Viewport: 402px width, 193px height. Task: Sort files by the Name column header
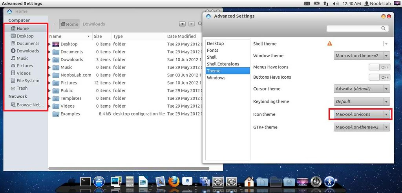70,36
